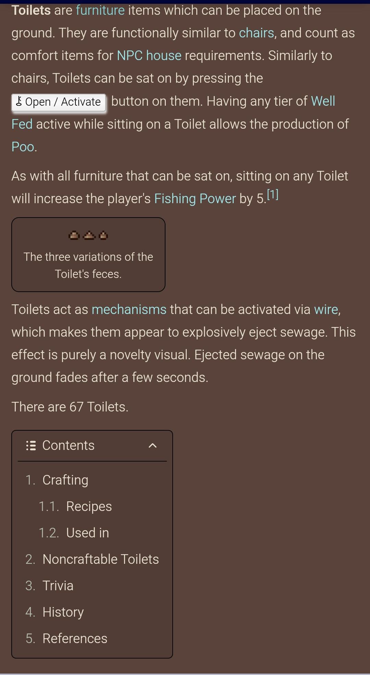Click the Toilet feces variations image
Screen dimensions: 370x675
(x=88, y=236)
